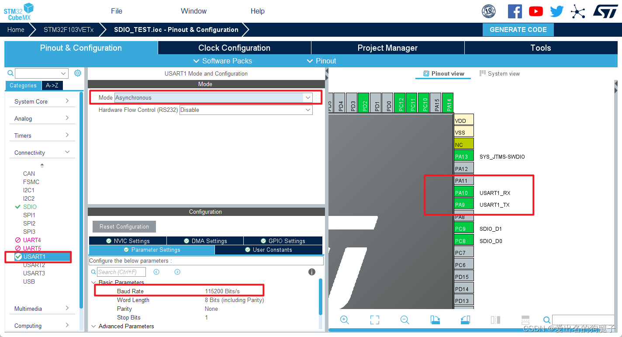Select SDIO in the Connectivity list
Image resolution: width=622 pixels, height=337 pixels.
(30, 207)
